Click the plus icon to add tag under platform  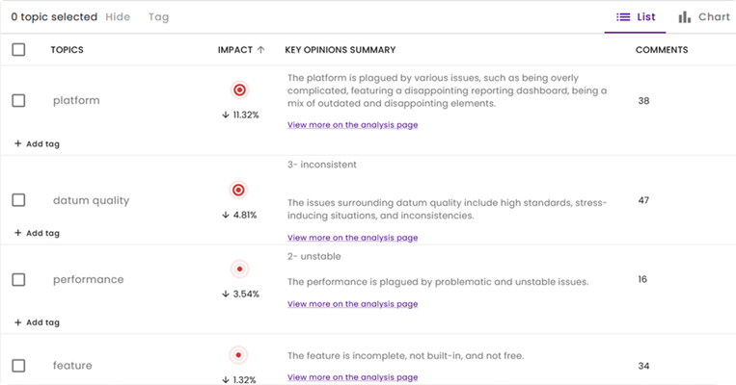point(17,143)
